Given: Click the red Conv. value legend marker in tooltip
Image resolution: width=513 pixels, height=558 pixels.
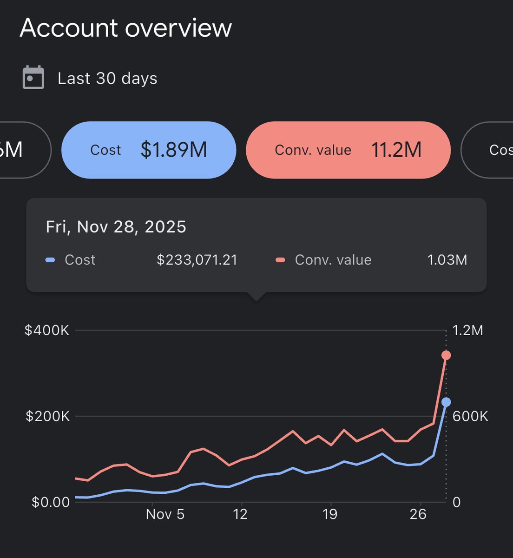Looking at the screenshot, I should (x=280, y=260).
